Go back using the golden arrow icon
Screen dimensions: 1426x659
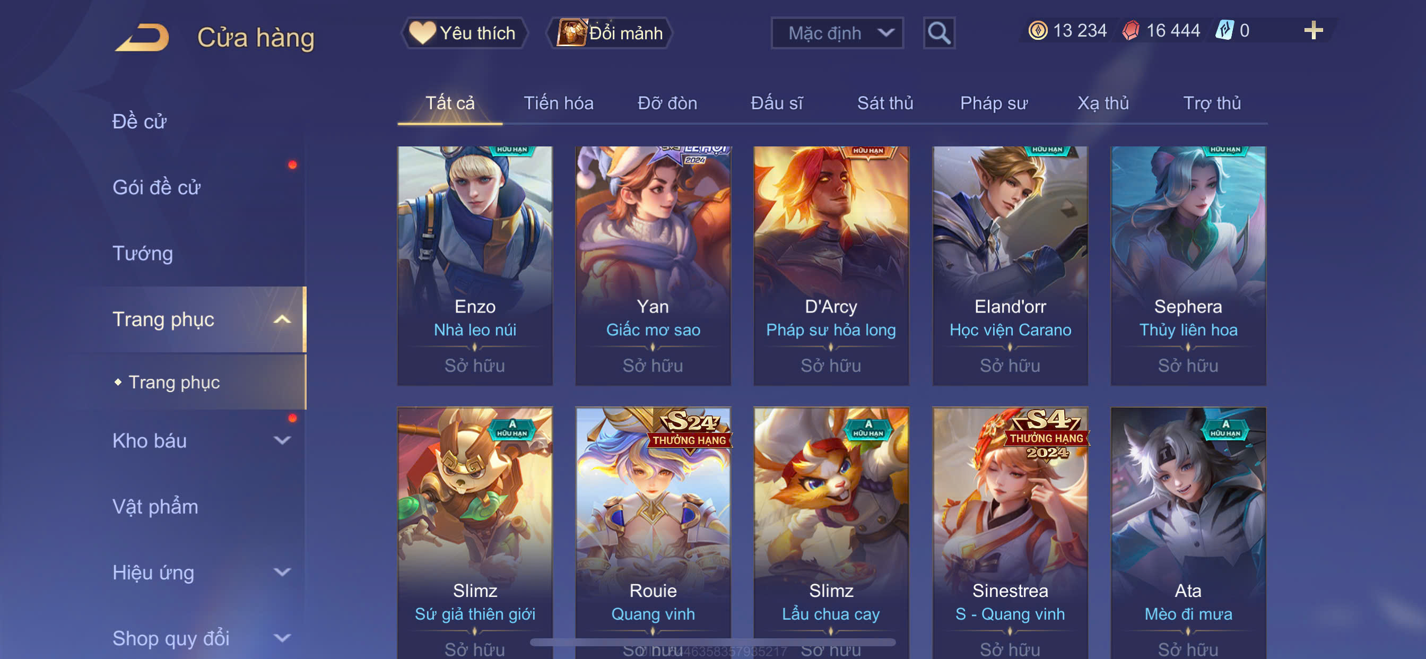click(142, 37)
